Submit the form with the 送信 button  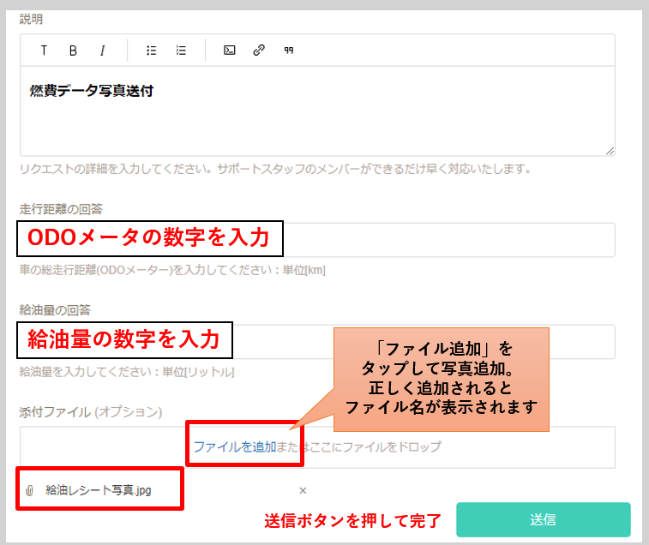[544, 519]
